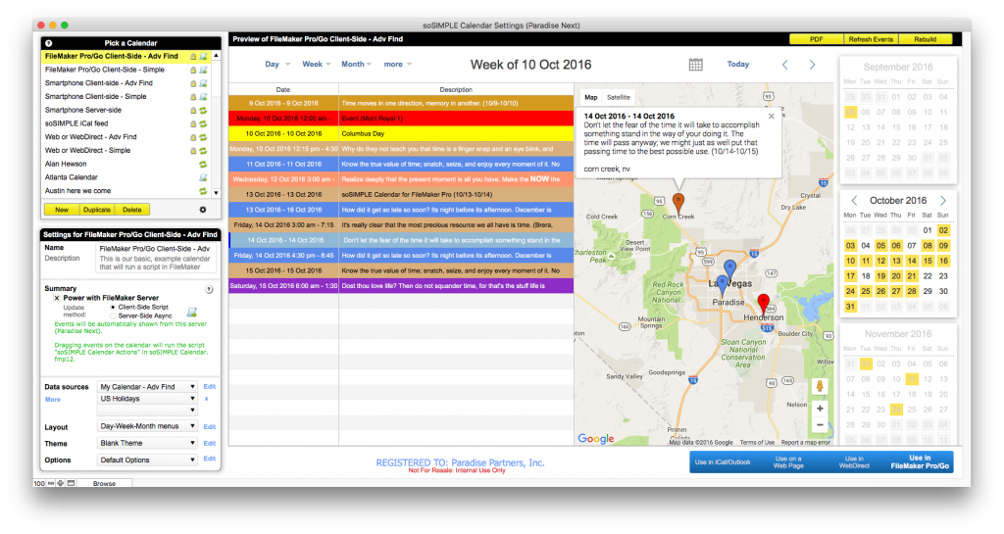The width and height of the screenshot is (1004, 534).
Task: Click the Rebuild button
Action: (x=926, y=39)
